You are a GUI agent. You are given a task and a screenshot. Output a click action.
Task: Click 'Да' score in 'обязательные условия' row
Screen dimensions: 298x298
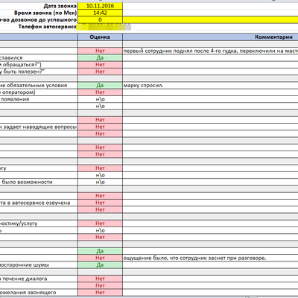pyautogui.click(x=100, y=86)
